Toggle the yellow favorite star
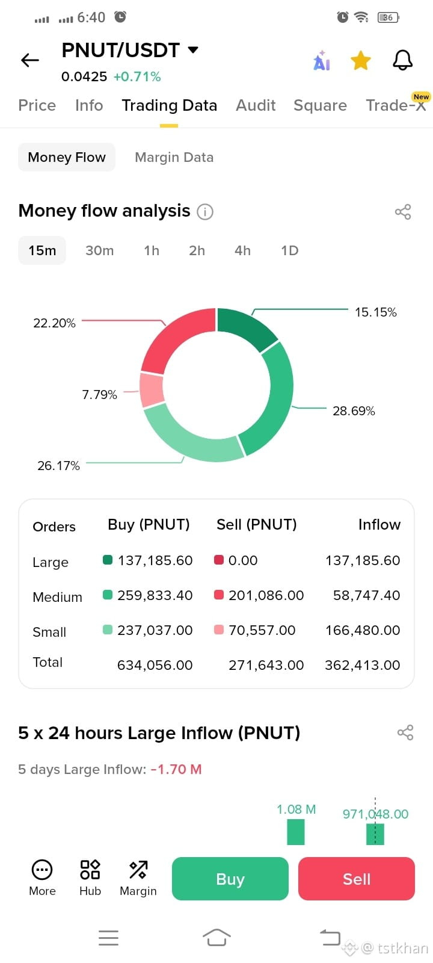Viewport: 433px width, 963px height. pos(361,60)
